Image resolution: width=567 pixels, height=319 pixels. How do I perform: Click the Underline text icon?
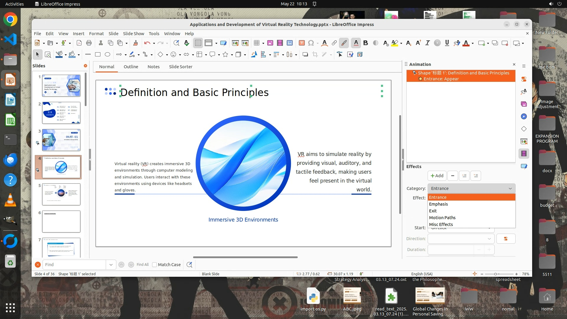447,43
